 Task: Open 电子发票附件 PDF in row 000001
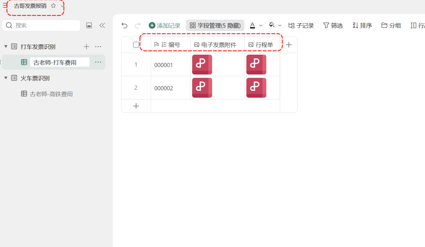click(202, 65)
